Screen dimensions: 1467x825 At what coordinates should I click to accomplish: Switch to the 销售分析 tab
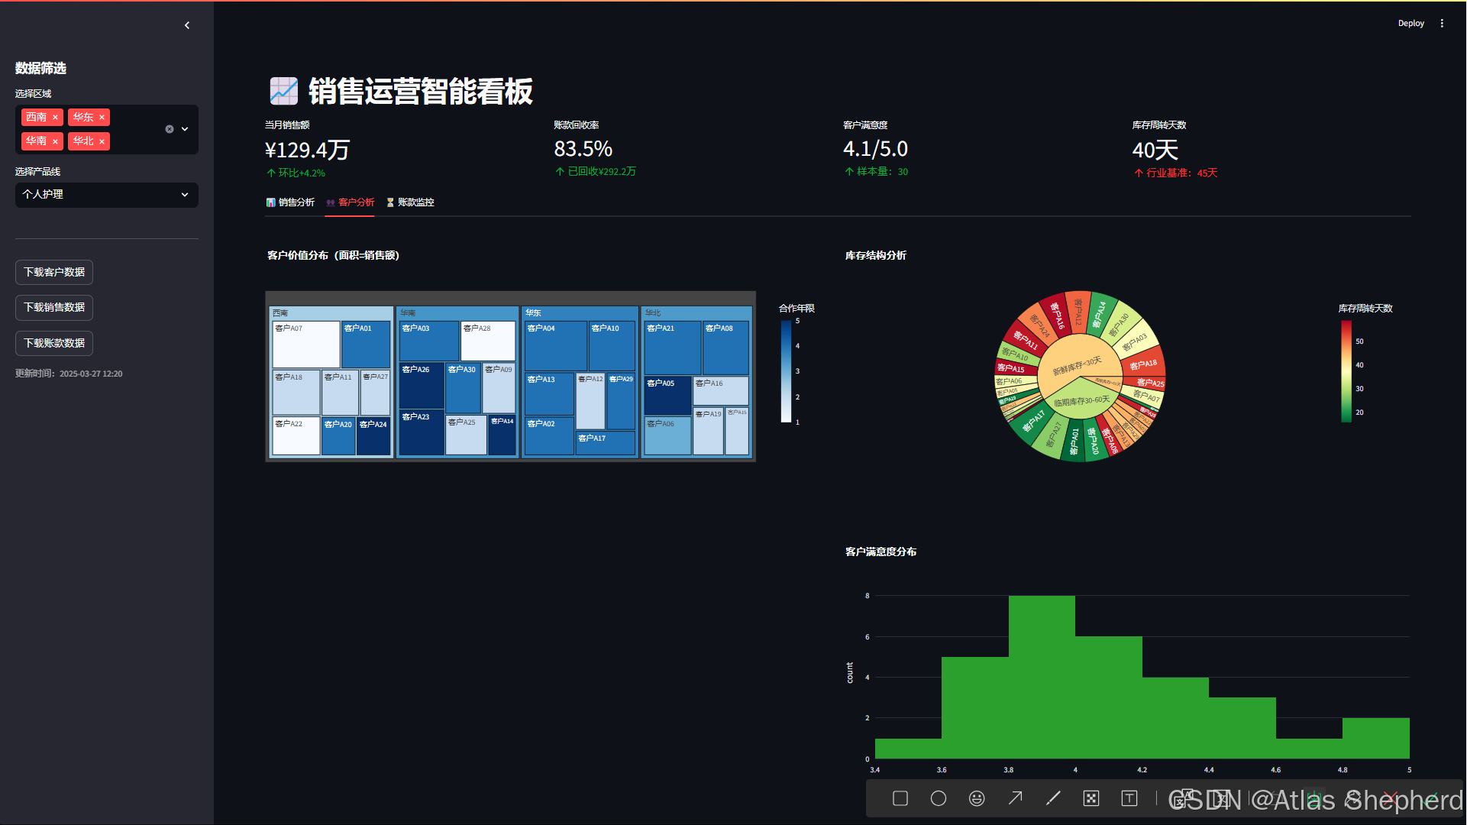pyautogui.click(x=290, y=202)
